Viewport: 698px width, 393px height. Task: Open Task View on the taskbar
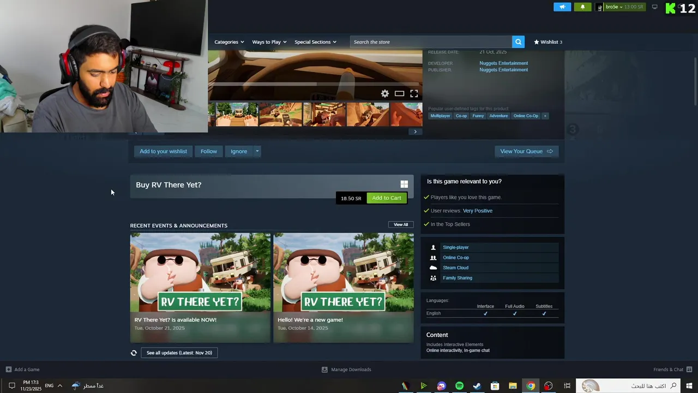pyautogui.click(x=567, y=386)
